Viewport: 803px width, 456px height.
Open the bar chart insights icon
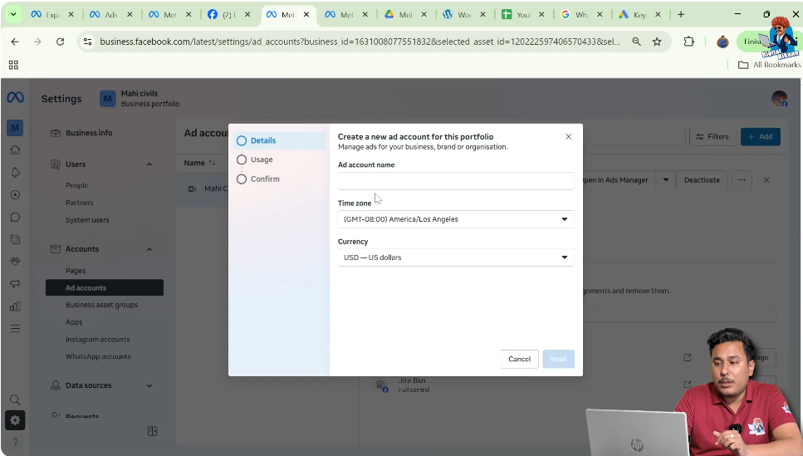pos(15,306)
